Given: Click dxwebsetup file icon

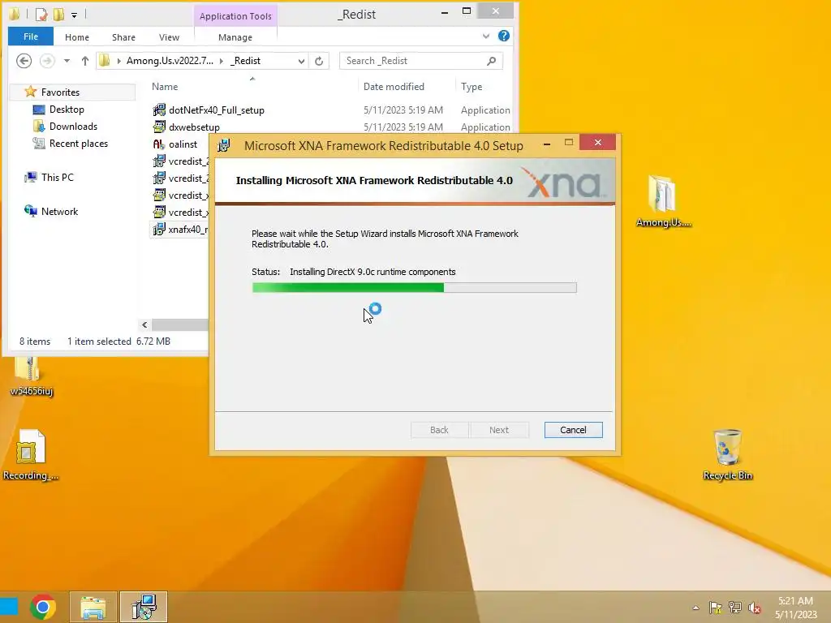Looking at the screenshot, I should click(159, 127).
